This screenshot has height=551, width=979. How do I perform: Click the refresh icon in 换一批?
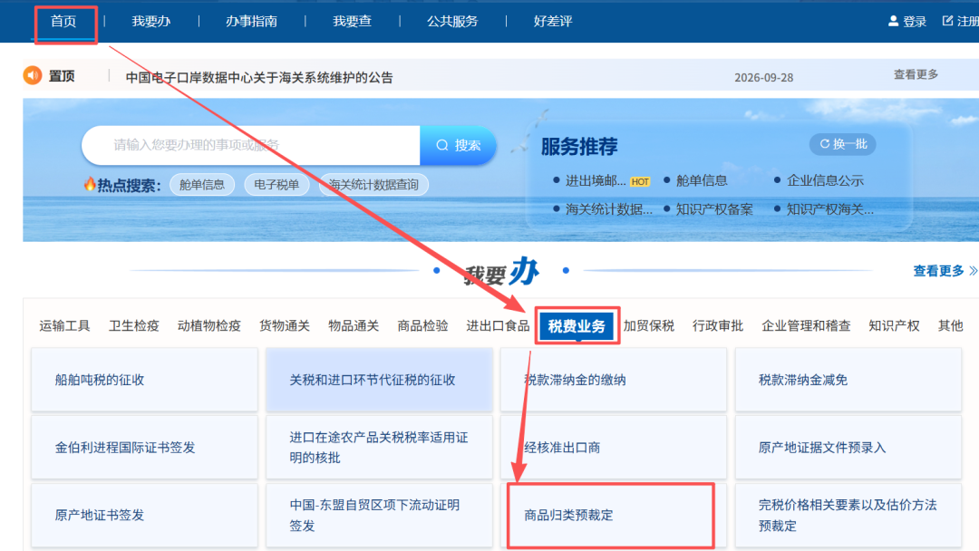pos(824,144)
